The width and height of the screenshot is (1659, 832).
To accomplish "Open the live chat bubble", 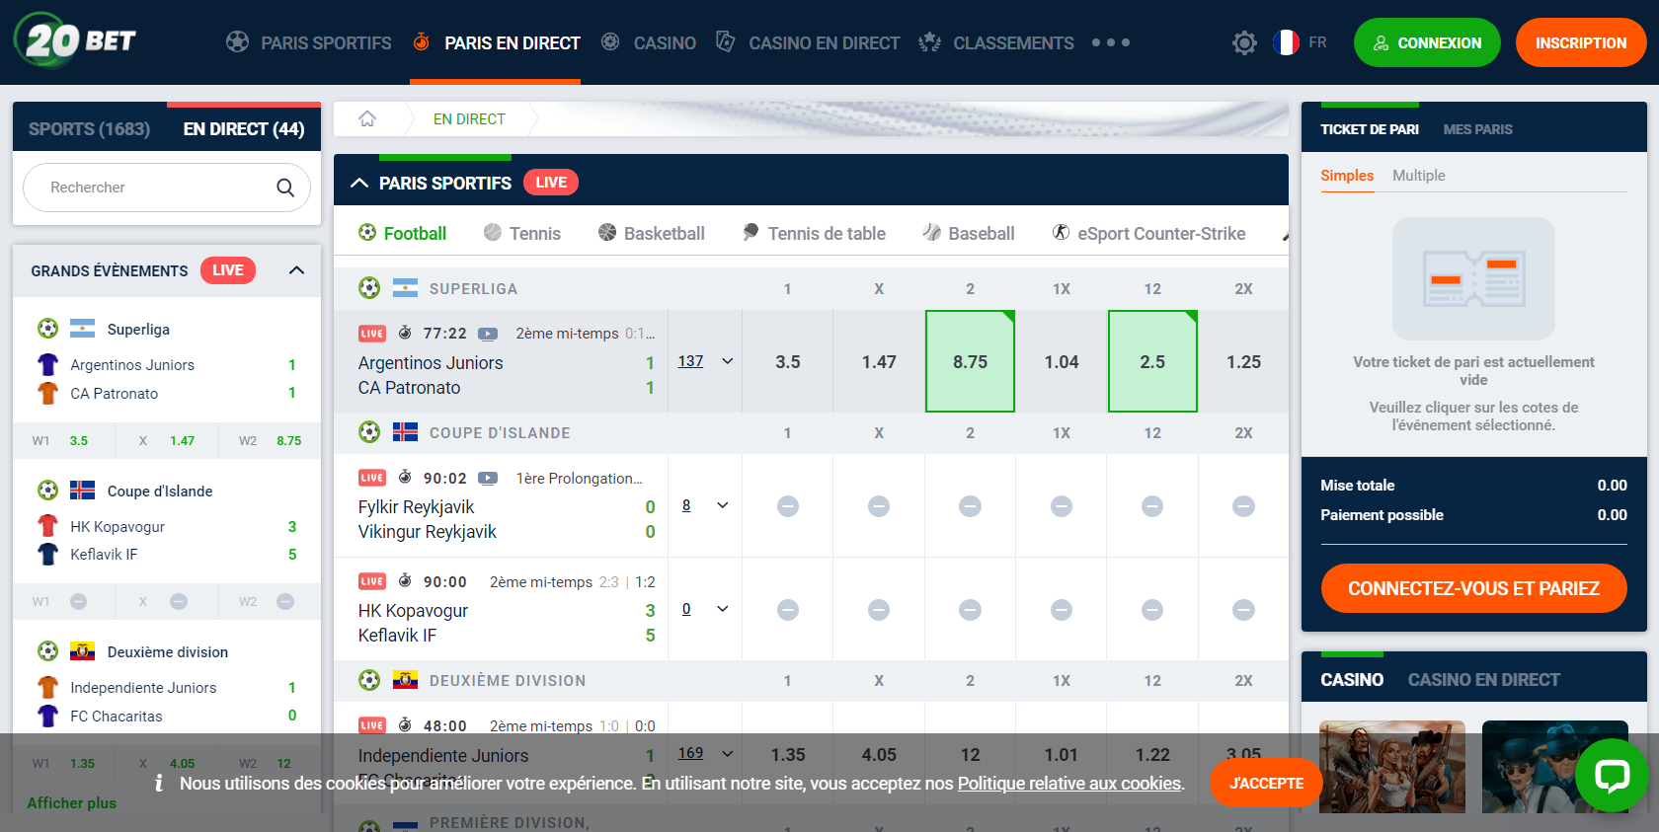I will coord(1612,775).
